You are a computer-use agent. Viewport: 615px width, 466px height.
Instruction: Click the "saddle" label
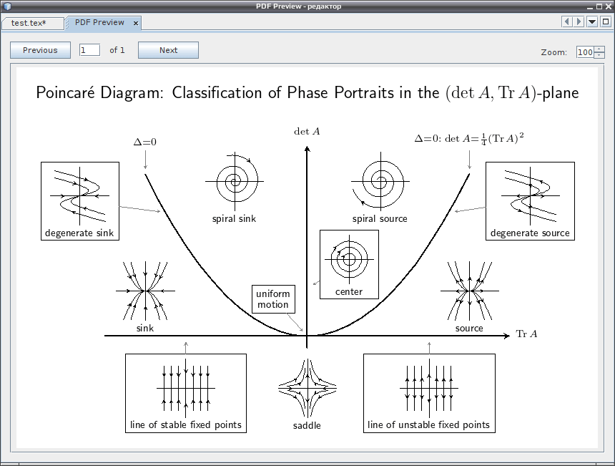307,426
